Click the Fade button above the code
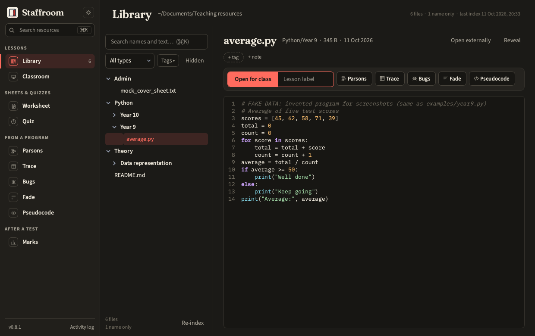 click(x=452, y=79)
